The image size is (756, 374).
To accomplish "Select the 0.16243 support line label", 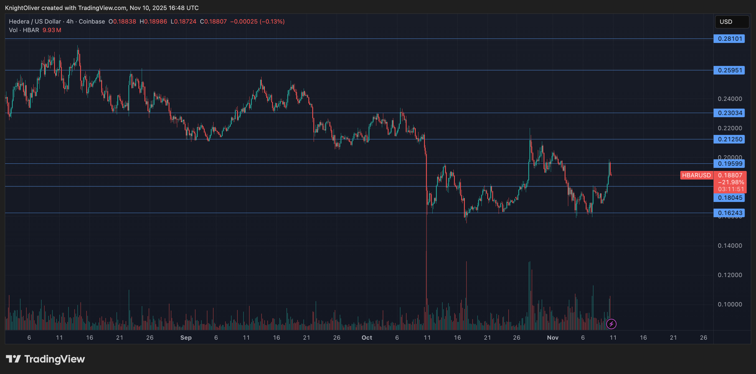I will (x=729, y=213).
